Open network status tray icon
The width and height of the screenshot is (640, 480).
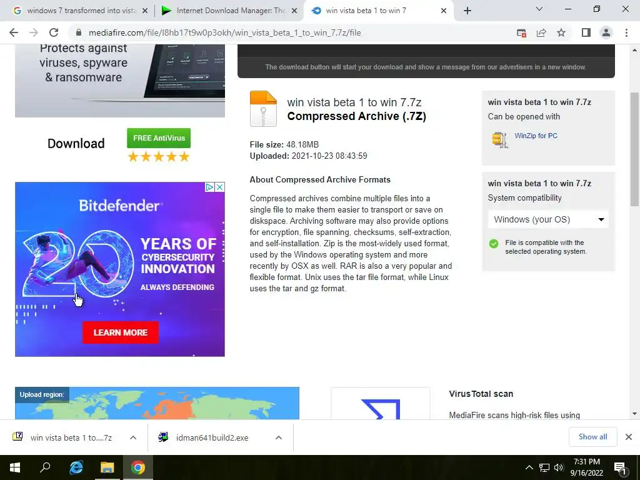pyautogui.click(x=544, y=467)
